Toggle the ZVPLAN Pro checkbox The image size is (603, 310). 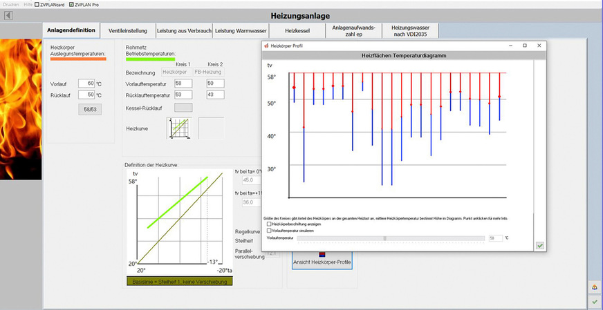point(71,4)
